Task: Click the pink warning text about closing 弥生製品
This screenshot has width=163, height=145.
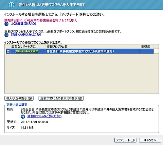Action: point(41,20)
